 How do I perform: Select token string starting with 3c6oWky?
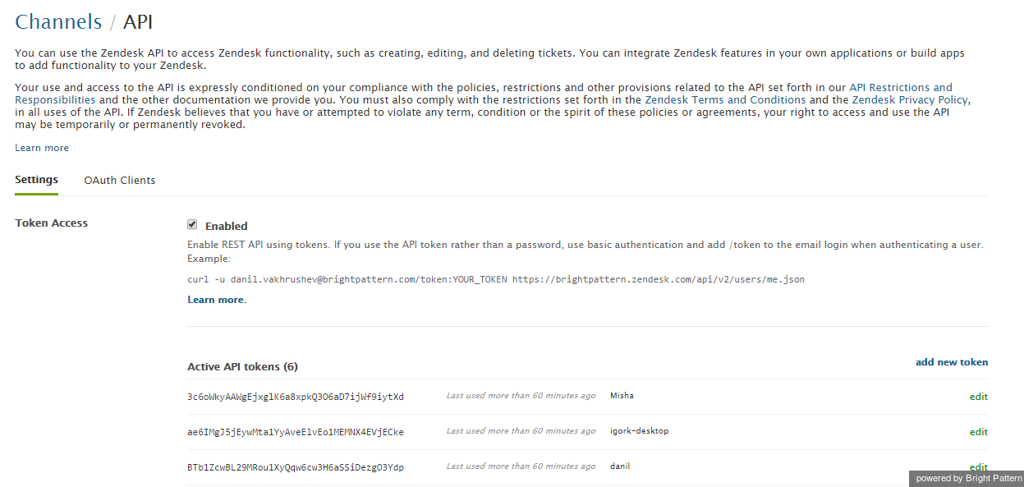(x=296, y=397)
